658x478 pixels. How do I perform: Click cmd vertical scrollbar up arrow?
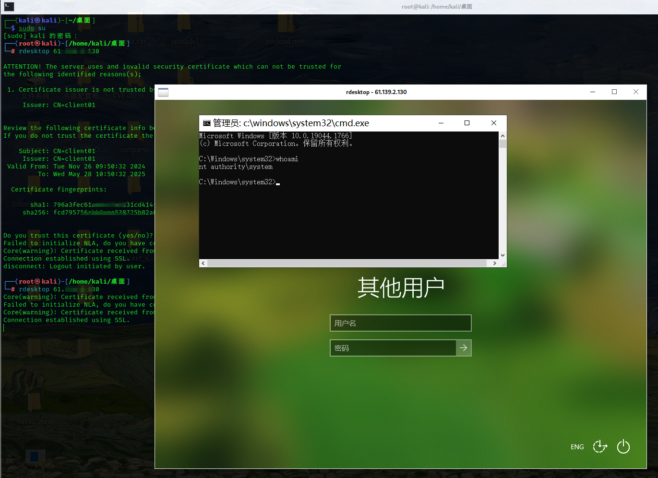point(502,136)
